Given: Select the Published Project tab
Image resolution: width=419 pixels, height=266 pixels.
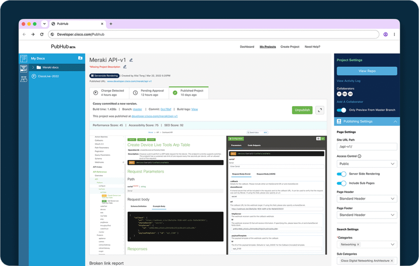Looking at the screenshot, I should pos(189,93).
